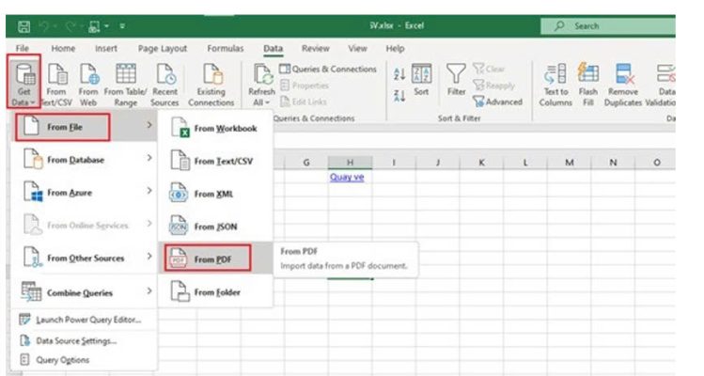Open the Sort dialog button
The height and width of the screenshot is (376, 704).
(421, 80)
